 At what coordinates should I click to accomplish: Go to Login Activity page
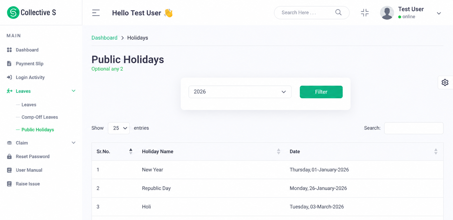(30, 77)
